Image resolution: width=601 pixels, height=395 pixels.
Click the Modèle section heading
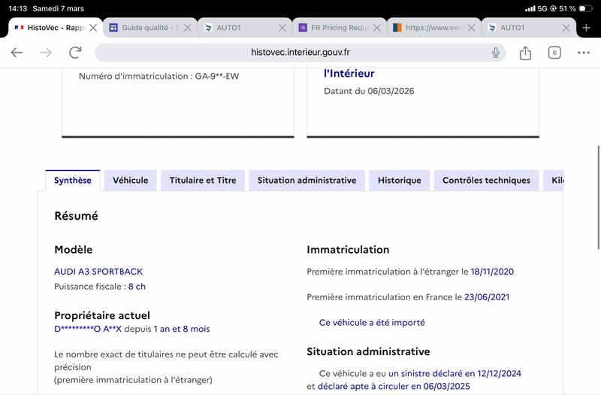click(73, 250)
